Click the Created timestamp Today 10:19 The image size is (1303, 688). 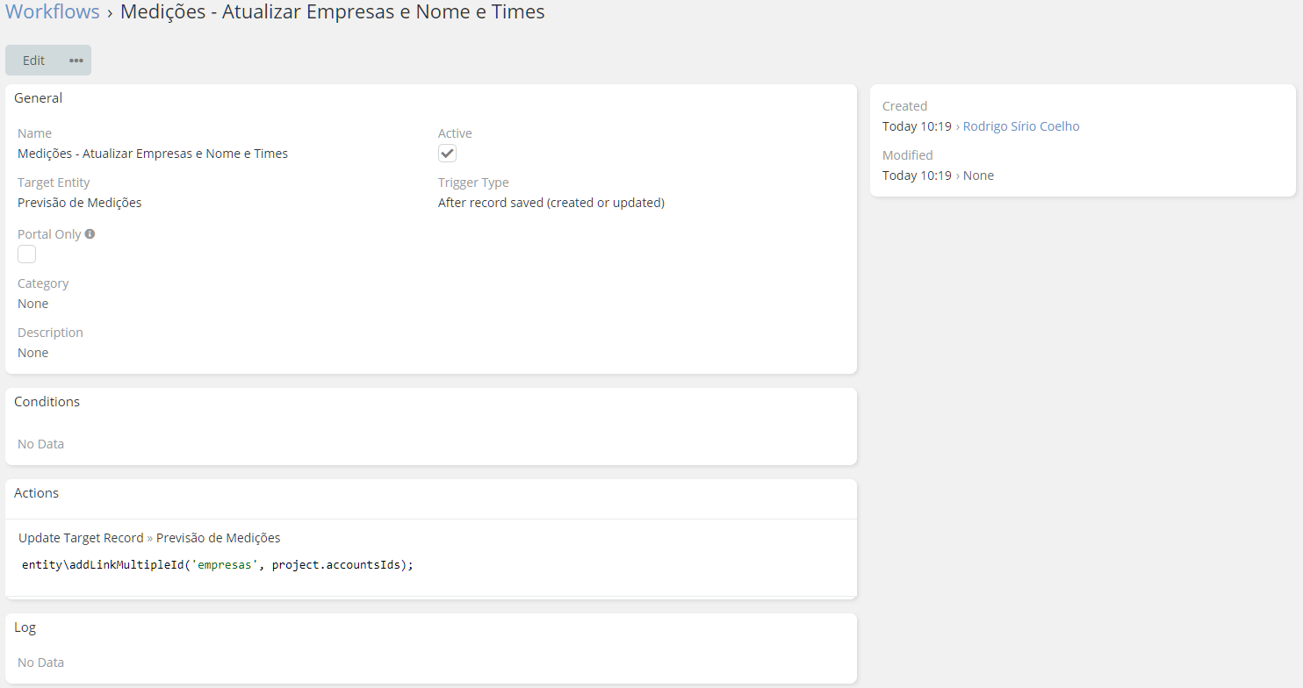917,126
